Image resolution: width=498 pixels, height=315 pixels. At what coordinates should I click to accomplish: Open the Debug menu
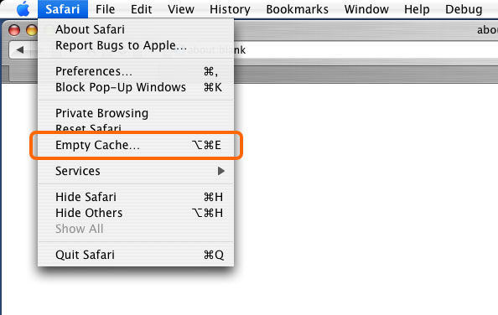click(x=464, y=9)
